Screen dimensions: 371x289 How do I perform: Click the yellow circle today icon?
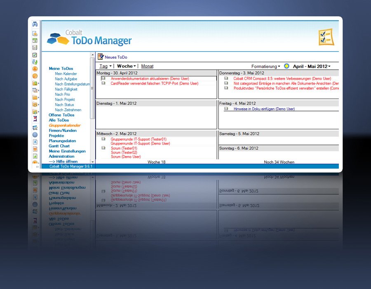[286, 66]
